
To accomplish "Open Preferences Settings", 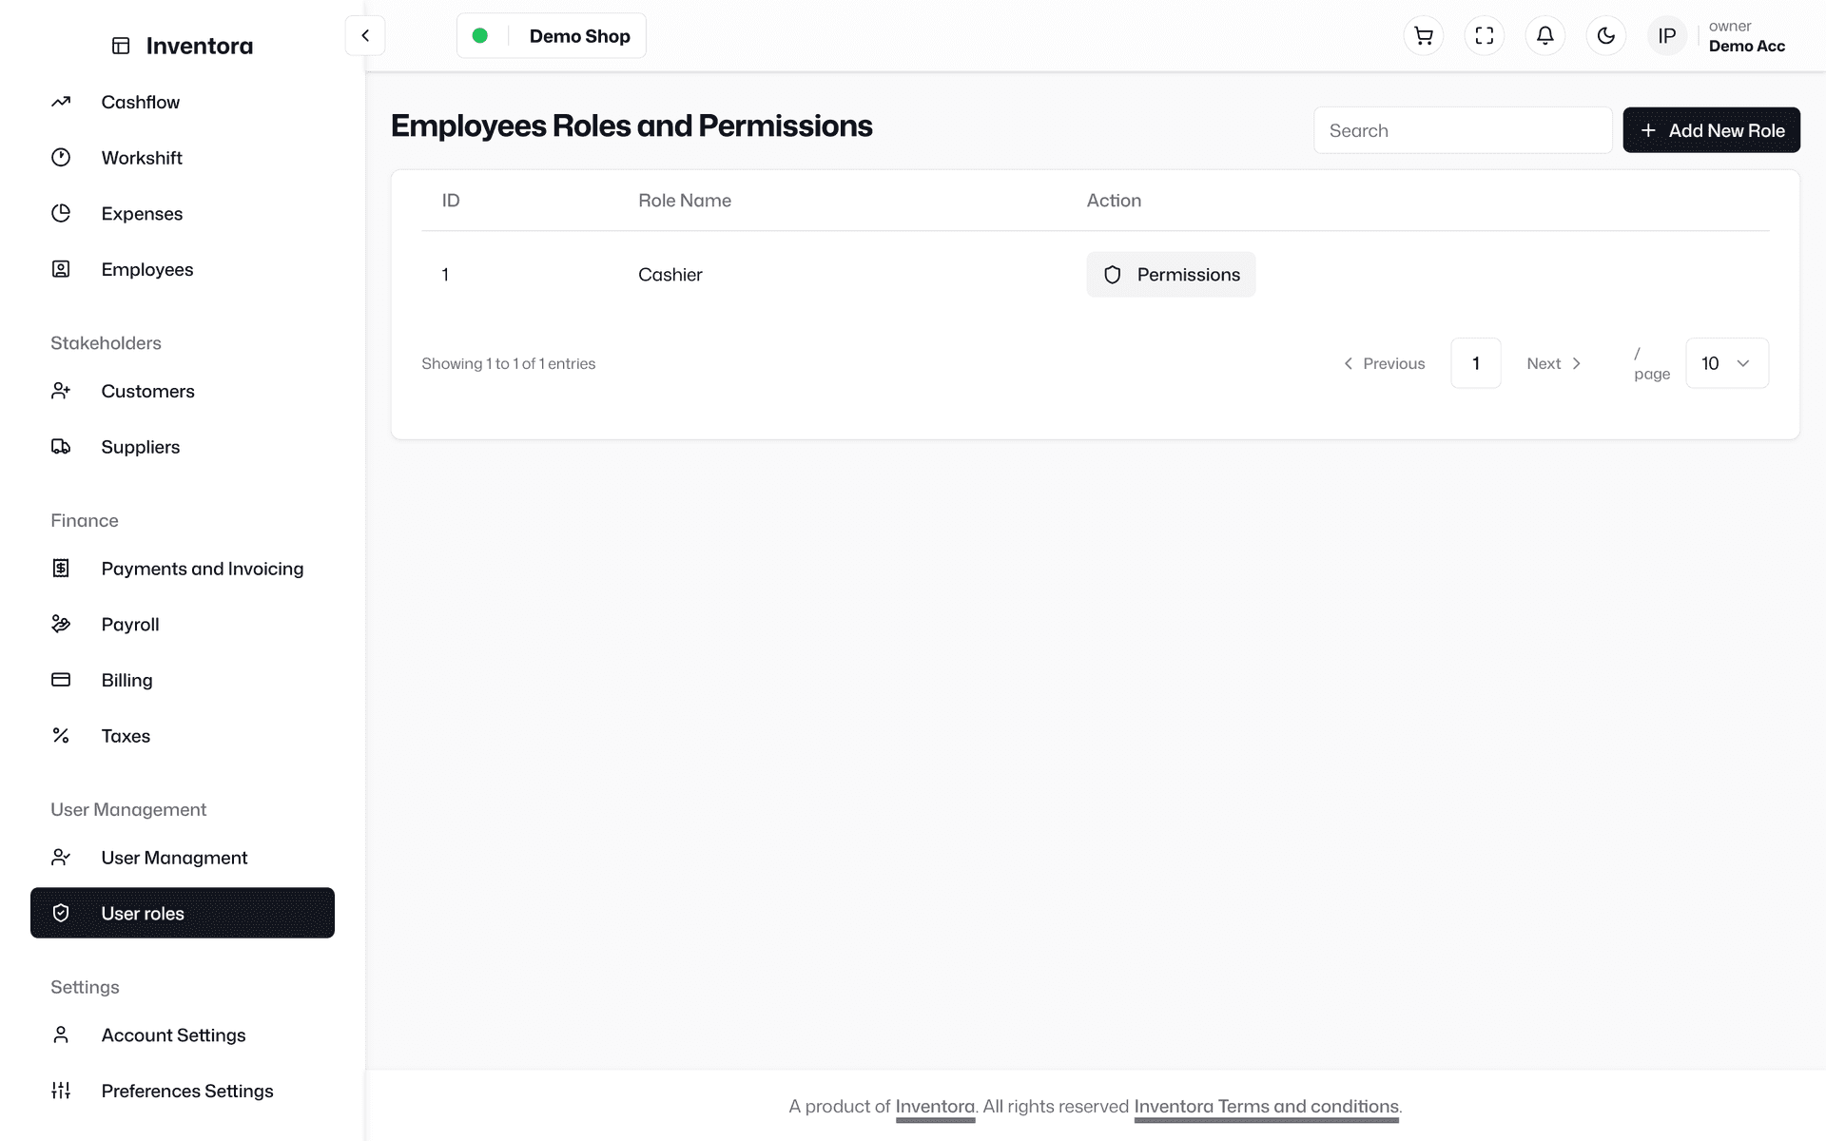I will [x=183, y=1091].
